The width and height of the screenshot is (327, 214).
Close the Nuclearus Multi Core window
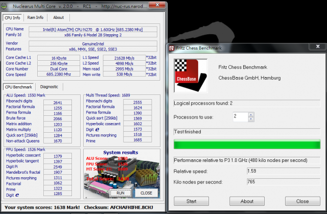pos(157,5)
